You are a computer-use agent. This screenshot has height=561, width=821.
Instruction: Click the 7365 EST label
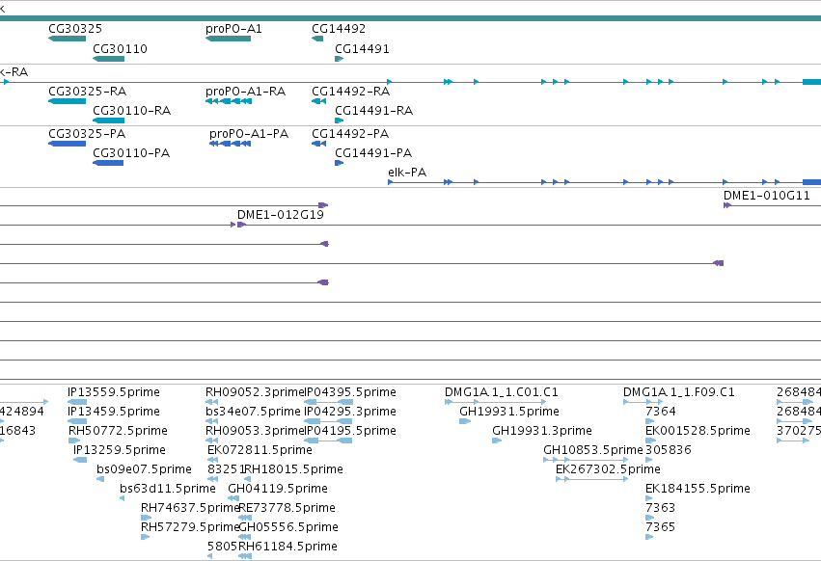coord(660,527)
